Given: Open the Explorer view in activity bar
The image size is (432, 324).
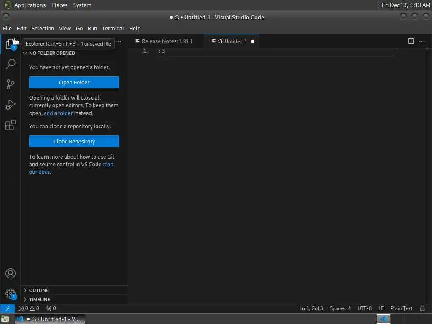Looking at the screenshot, I should click(11, 43).
